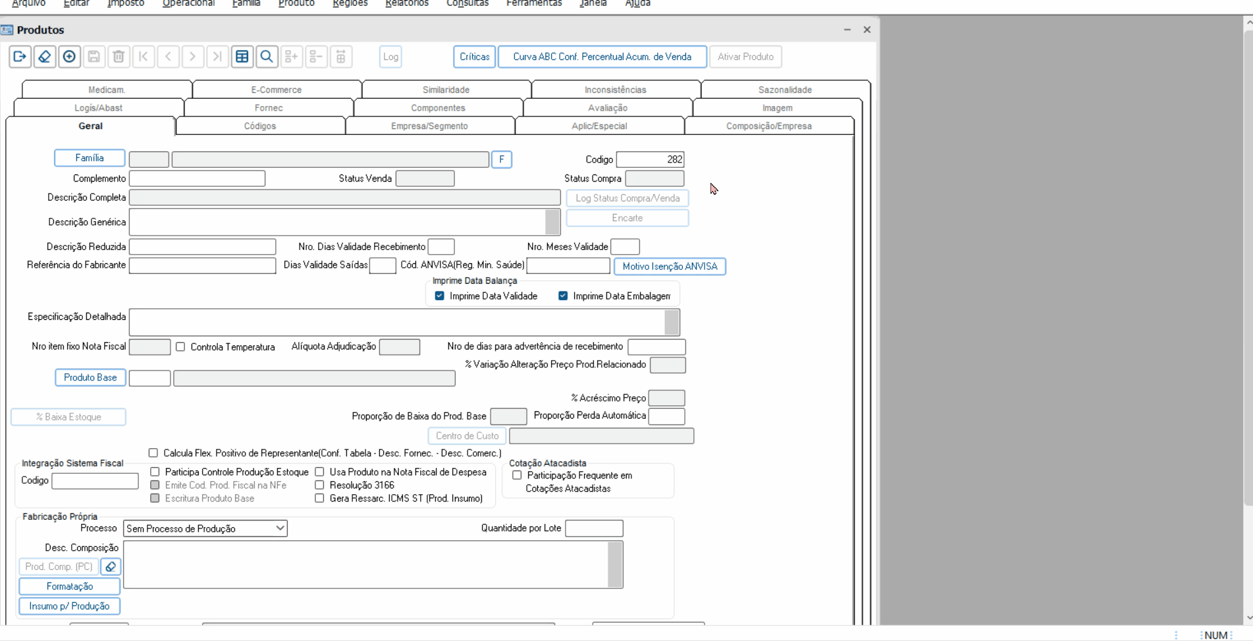1253x641 pixels.
Task: Check Usa Produto na Nota Fiscal de Despesa
Action: [x=320, y=472]
